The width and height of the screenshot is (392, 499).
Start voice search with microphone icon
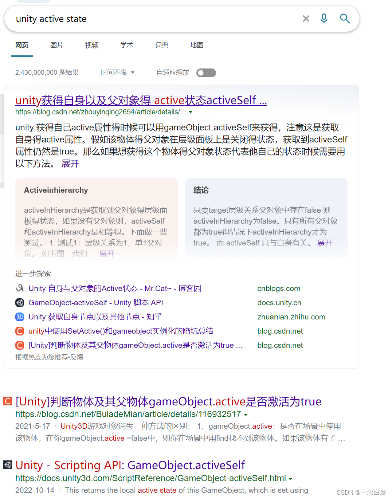(x=324, y=18)
